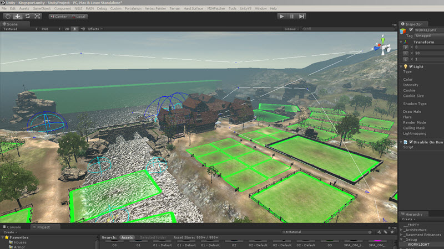The height and width of the screenshot is (249, 444).
Task: Select the Move (translate) tool
Action: tap(17, 16)
